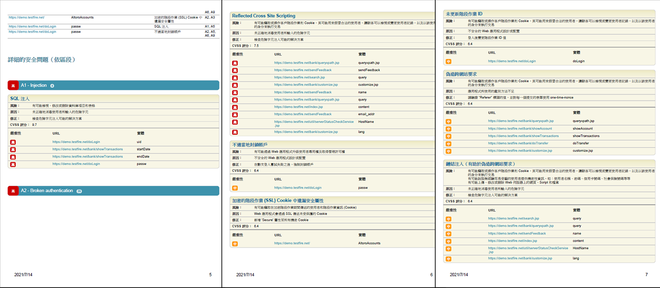This screenshot has height=288, width=660.
Task: Follow the showTransactions link in the endDate row
Action: (87, 157)
